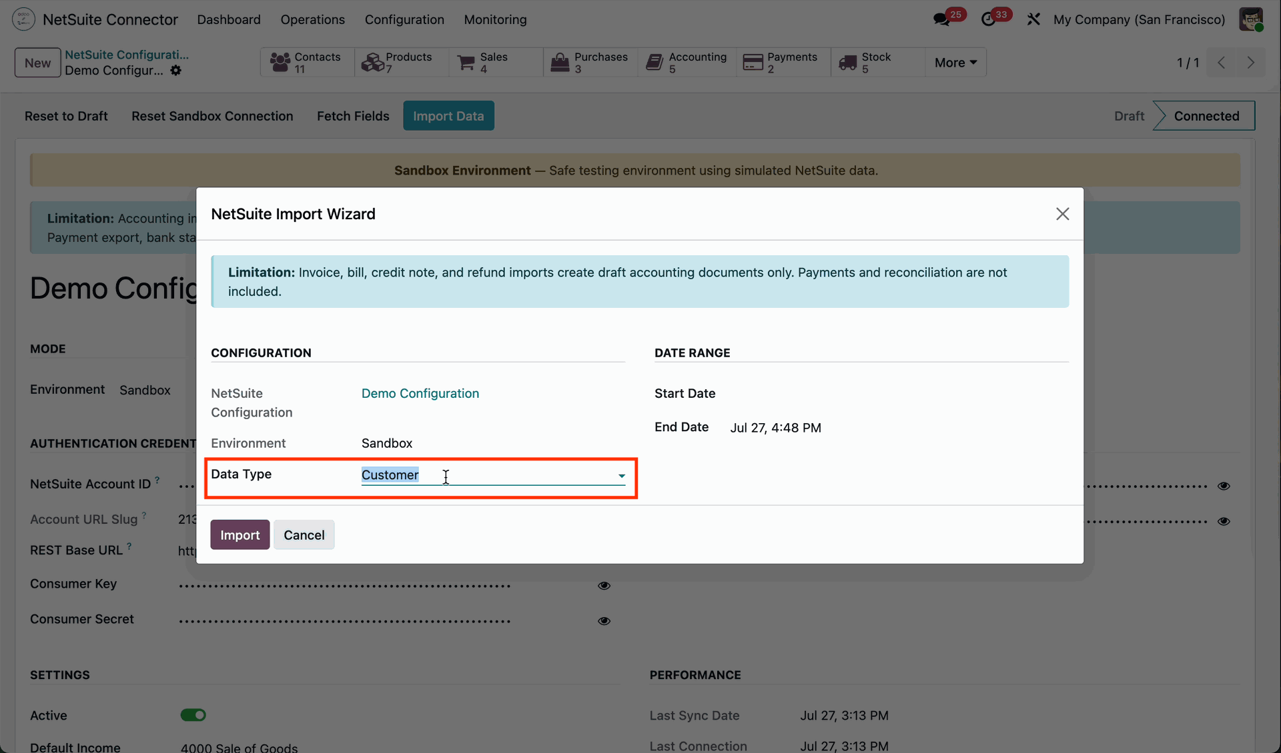Screen dimensions: 1281x753
Task: Go to next record arrow
Action: [1250, 63]
